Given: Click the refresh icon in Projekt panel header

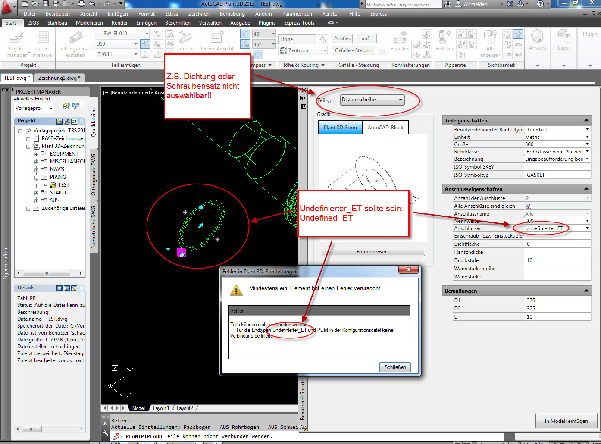Looking at the screenshot, I should tap(74, 122).
